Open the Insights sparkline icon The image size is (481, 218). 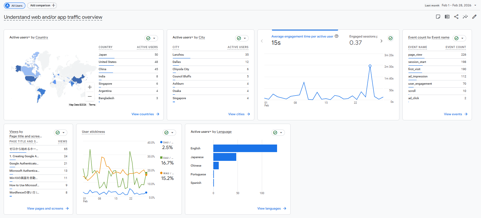pos(465,17)
